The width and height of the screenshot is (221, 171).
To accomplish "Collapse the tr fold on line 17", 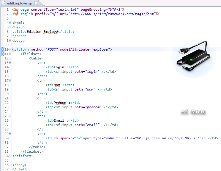I will tap(10, 80).
